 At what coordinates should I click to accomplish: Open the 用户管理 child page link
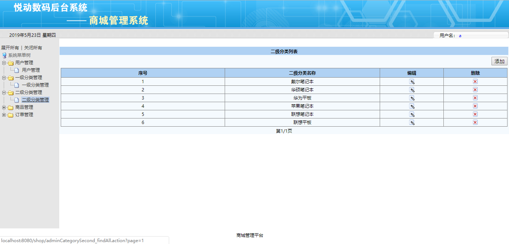click(x=31, y=70)
